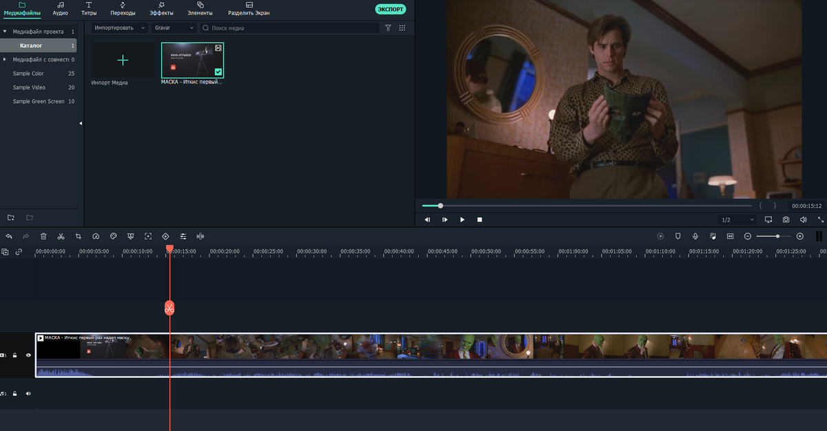The width and height of the screenshot is (827, 431).
Task: Open the audio mixer icon
Action: click(713, 236)
